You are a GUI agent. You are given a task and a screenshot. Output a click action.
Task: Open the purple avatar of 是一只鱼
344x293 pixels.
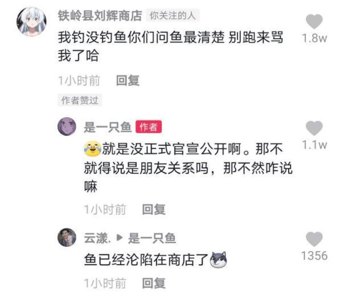pos(67,127)
